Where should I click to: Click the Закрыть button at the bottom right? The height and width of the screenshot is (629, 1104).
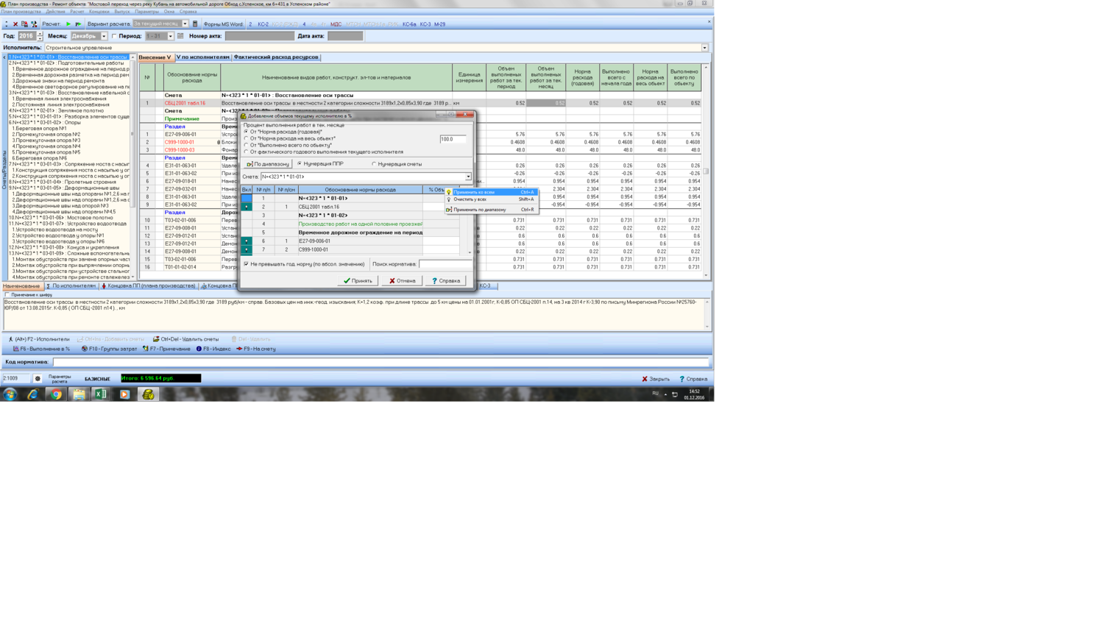pos(656,379)
